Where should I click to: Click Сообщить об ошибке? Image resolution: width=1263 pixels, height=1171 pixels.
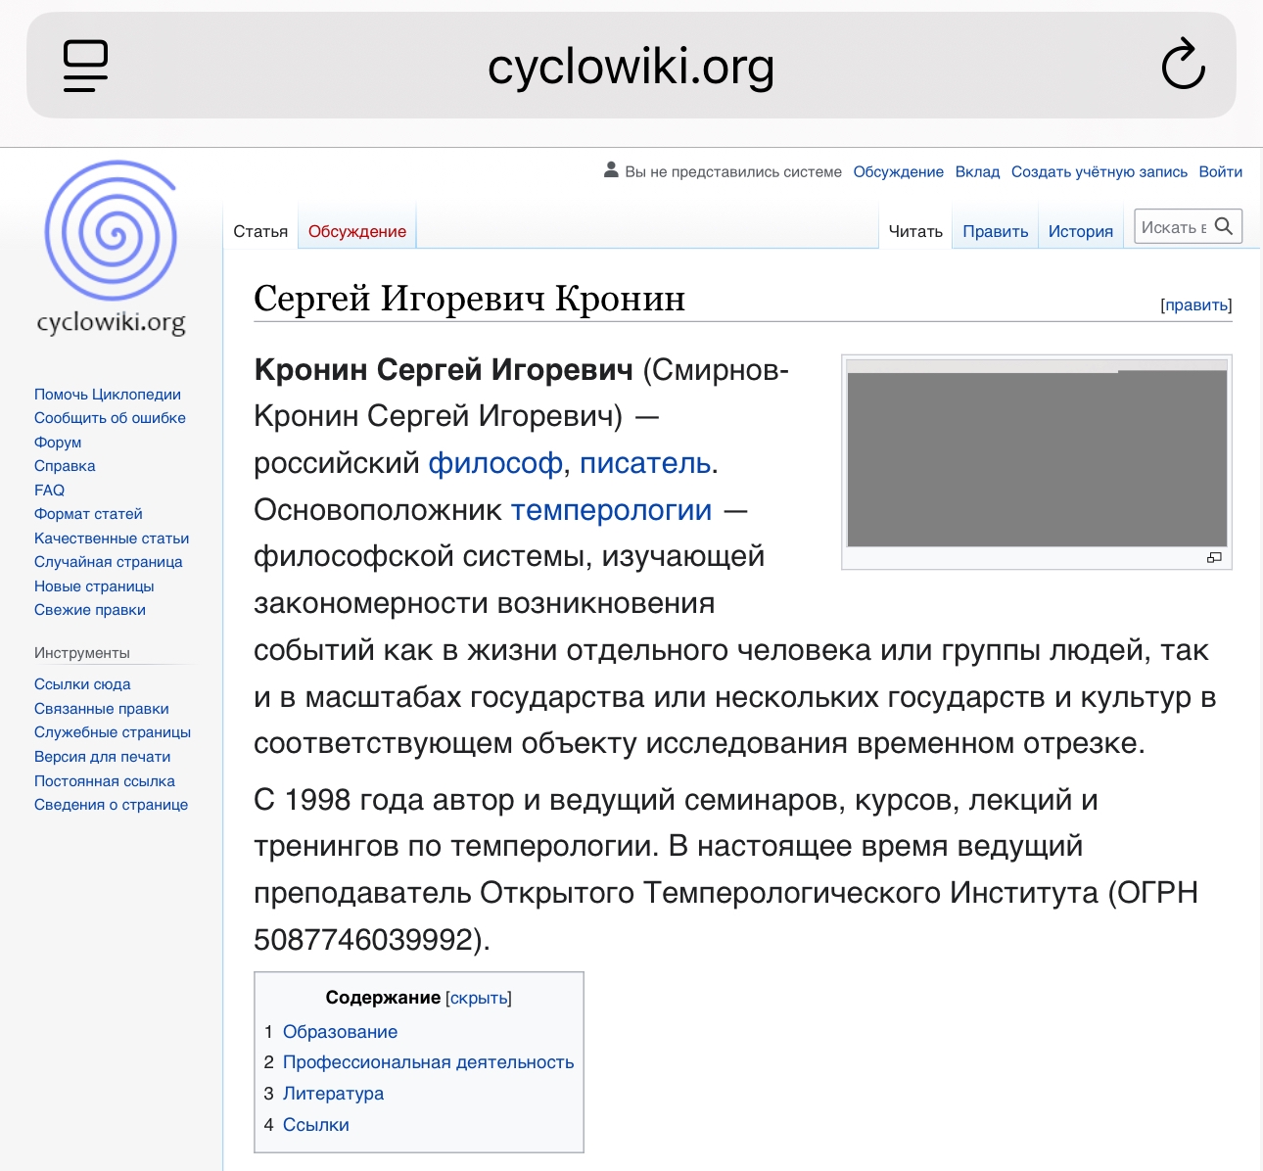click(110, 418)
